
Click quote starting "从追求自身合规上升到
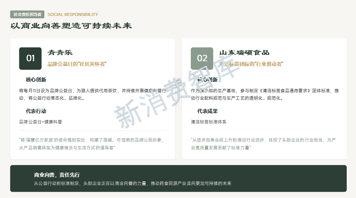point(263,144)
